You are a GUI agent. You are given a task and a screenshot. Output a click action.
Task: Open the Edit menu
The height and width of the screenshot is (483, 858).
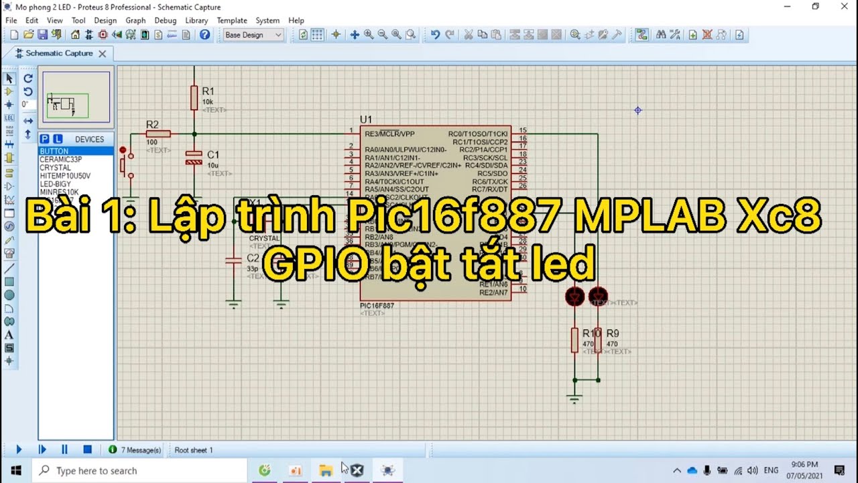32,20
